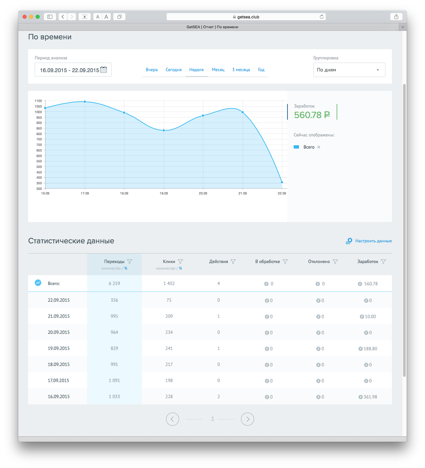425x468 pixels.
Task: Select the Сегодня period tab
Action: 174,70
